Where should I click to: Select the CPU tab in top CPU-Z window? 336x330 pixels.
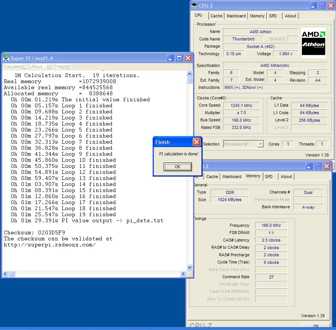199,15
